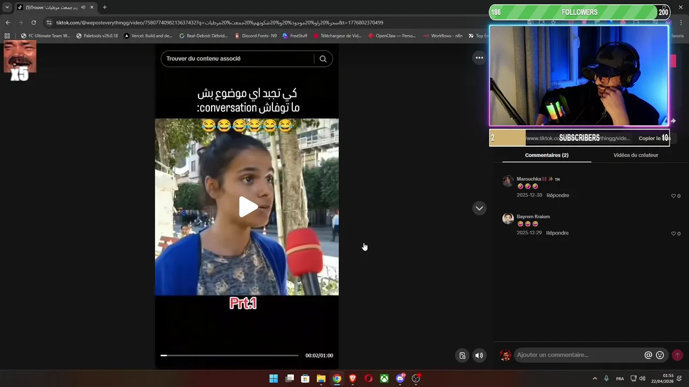Seek along the video progress bar

(x=229, y=355)
